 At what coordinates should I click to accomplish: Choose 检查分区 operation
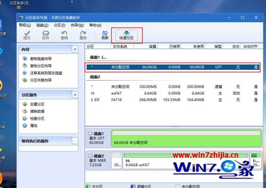pos(37,118)
